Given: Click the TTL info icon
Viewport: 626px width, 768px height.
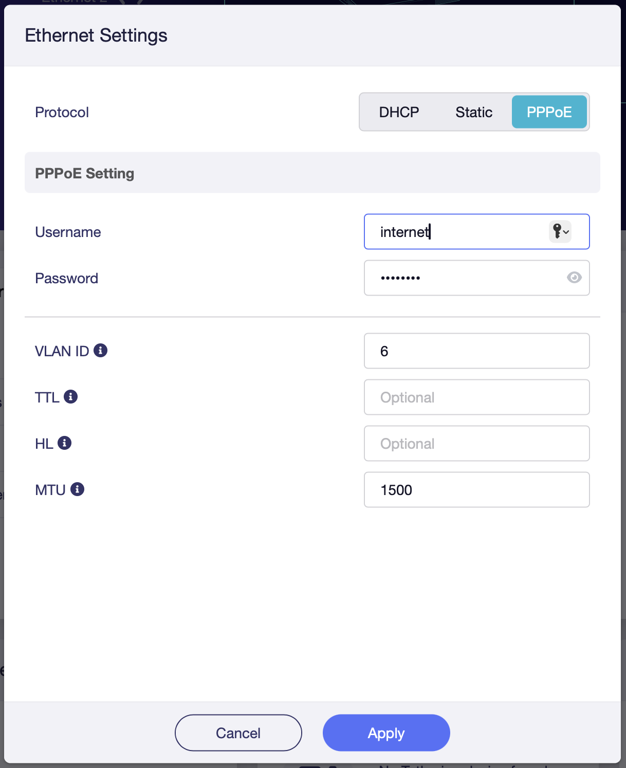Looking at the screenshot, I should click(x=71, y=397).
